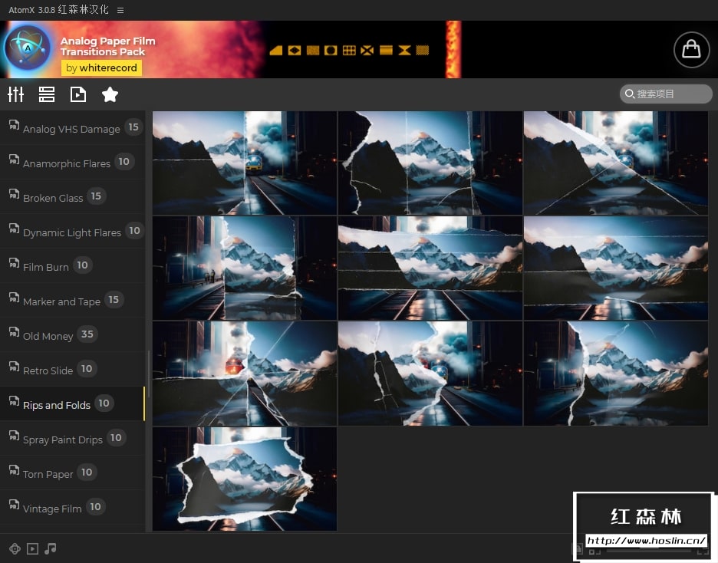
Task: Select the last thumbnail in the third row
Action: (x=616, y=373)
